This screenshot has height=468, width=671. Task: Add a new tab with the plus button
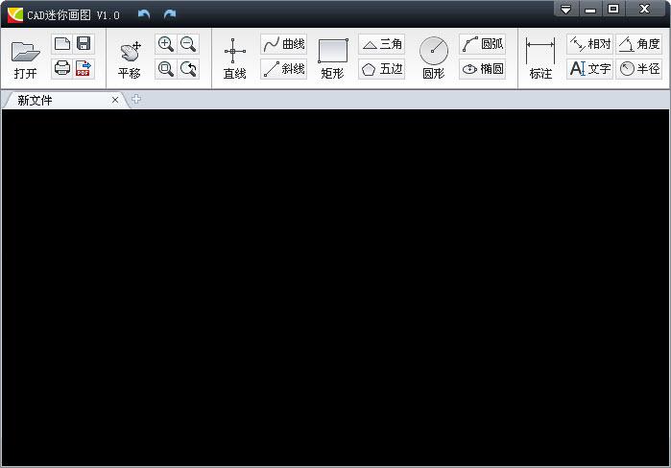click(x=136, y=99)
